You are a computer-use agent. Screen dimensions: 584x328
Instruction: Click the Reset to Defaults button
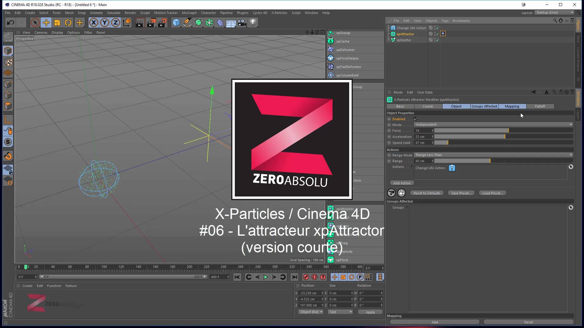427,193
